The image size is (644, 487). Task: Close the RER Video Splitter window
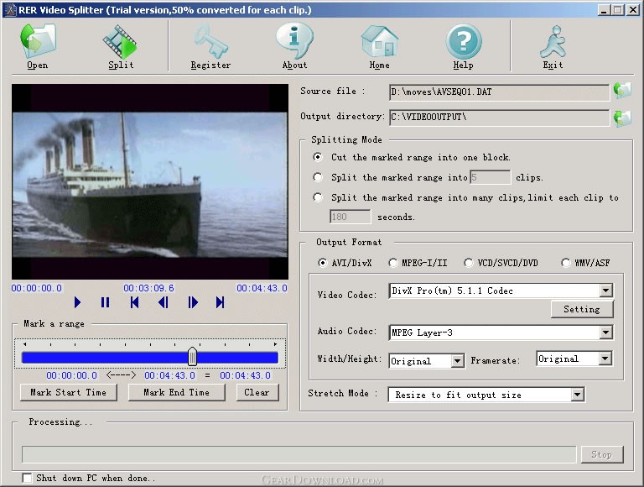(x=633, y=10)
